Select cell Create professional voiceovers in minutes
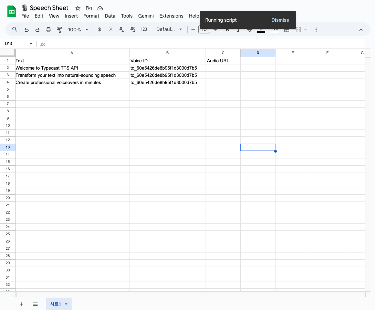This screenshot has height=310, width=375. (72, 82)
